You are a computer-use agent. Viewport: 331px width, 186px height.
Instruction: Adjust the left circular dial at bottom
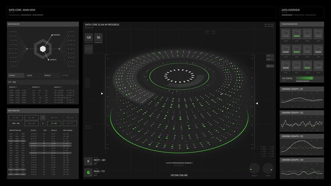click(x=254, y=168)
